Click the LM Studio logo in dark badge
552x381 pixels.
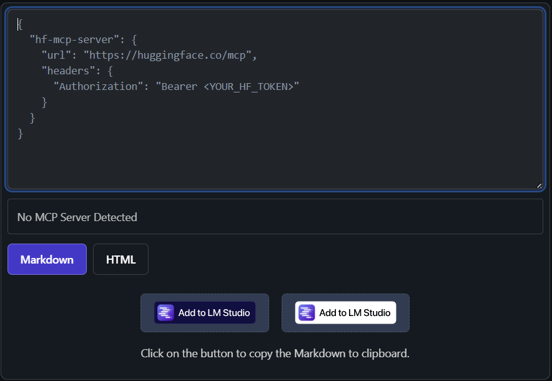click(165, 313)
